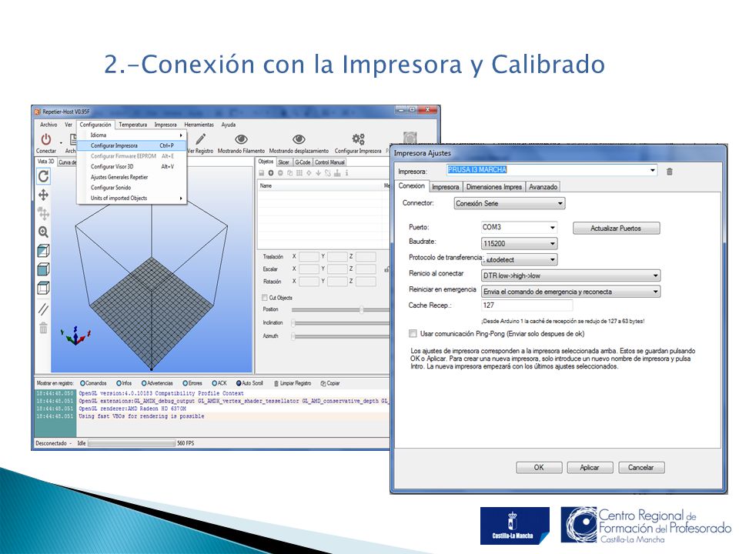739x554 pixels.
Task: Click Limpiar Registro trash icon
Action: [276, 383]
